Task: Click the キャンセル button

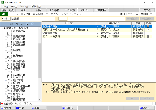Action: coord(147,98)
